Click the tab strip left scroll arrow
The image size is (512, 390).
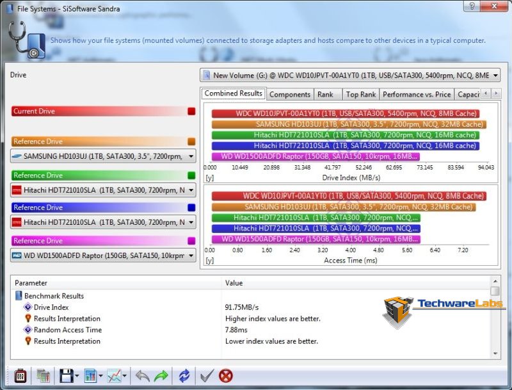click(486, 93)
